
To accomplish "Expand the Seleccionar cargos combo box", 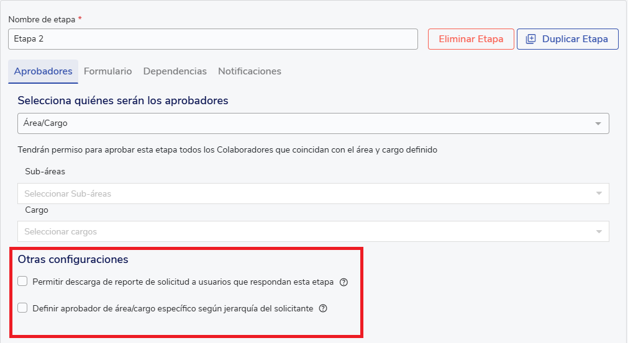I will pos(304,232).
